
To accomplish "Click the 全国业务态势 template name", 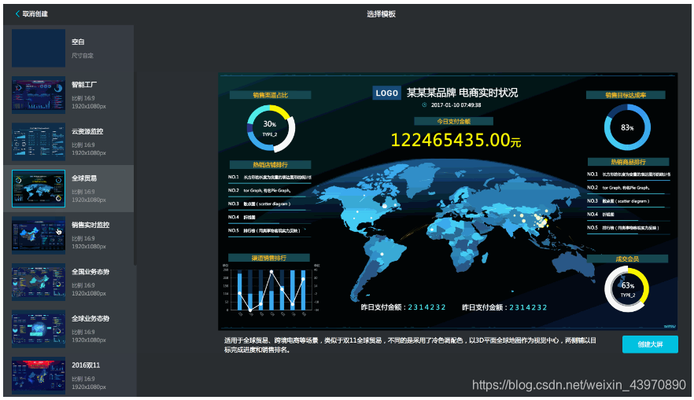I will [90, 272].
